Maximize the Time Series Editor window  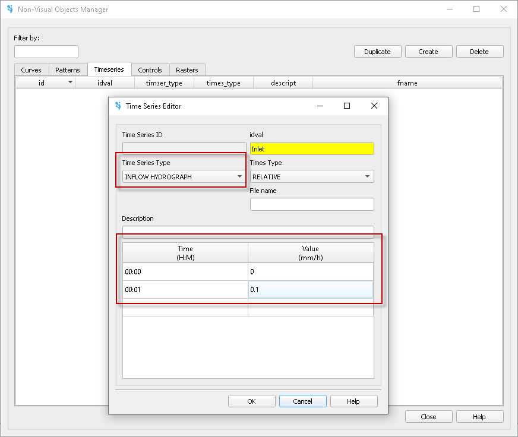click(347, 106)
